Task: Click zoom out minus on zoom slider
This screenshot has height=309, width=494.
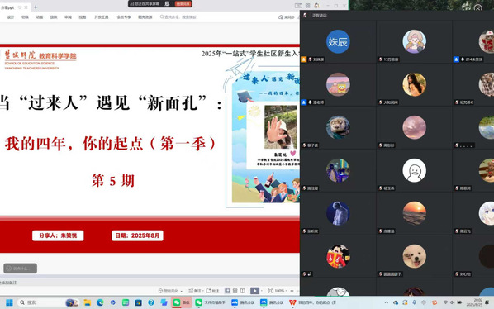Action: click(x=292, y=291)
